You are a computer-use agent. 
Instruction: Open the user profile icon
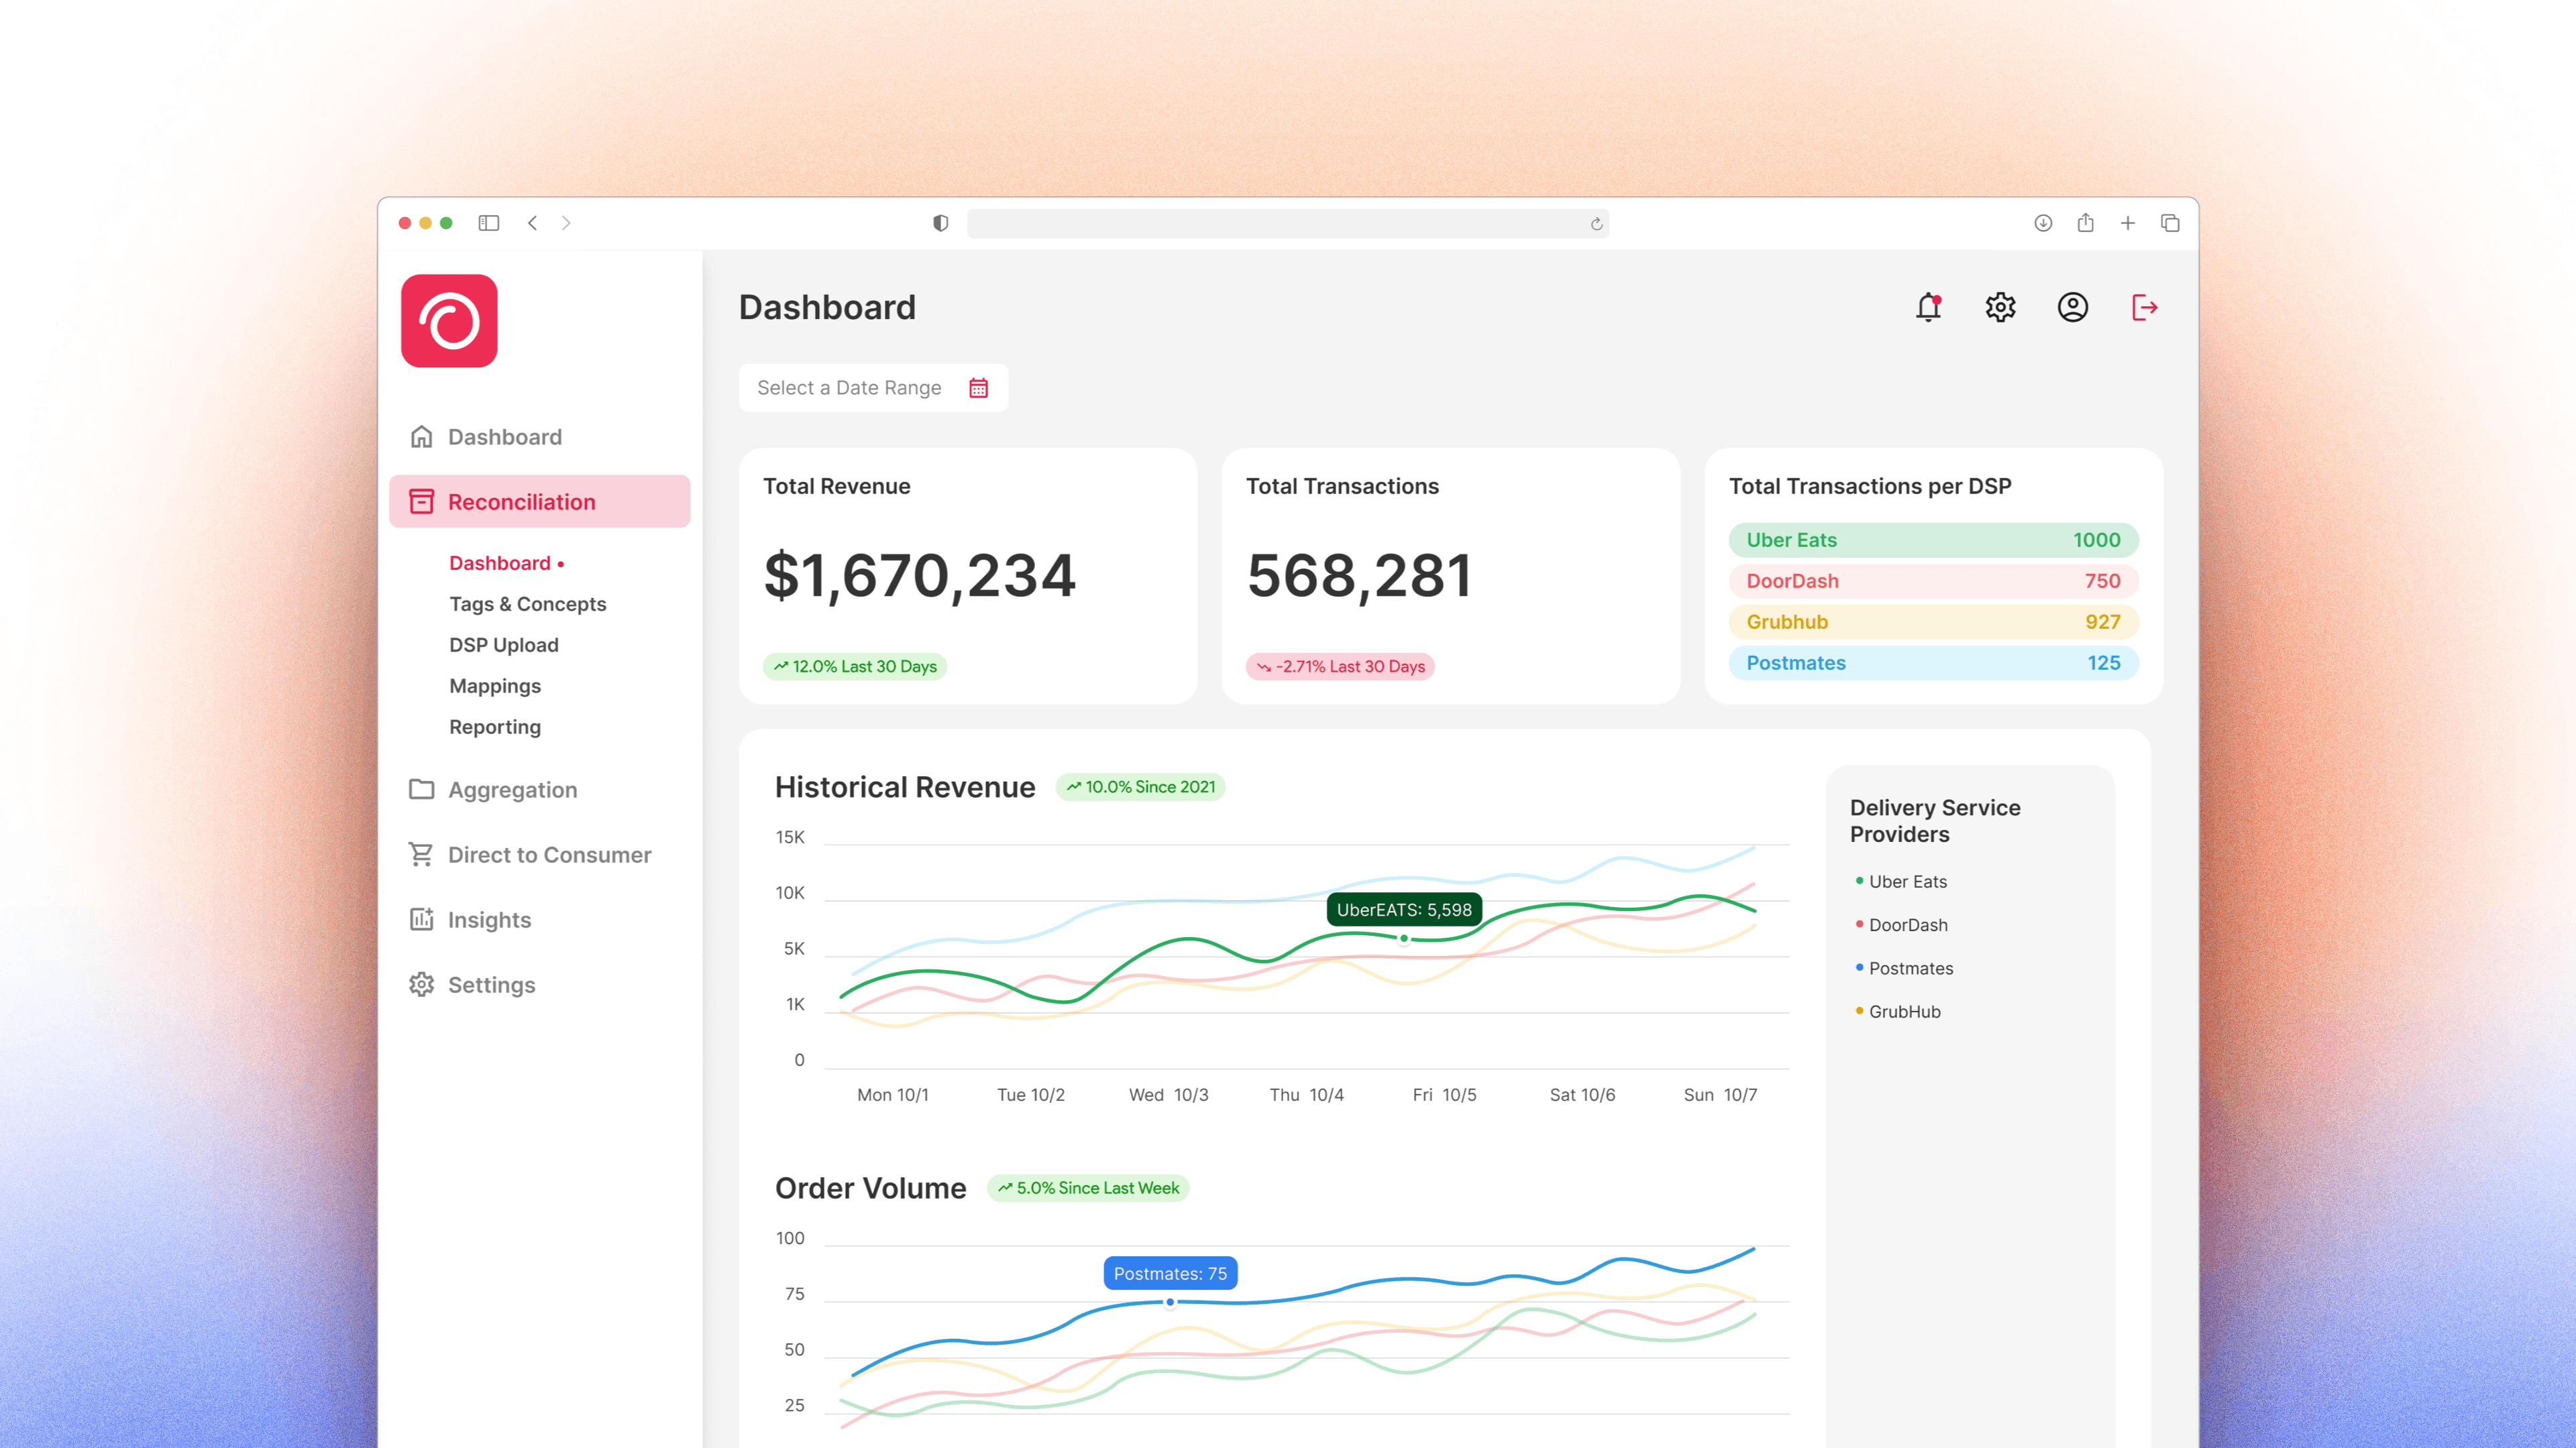pos(2072,308)
